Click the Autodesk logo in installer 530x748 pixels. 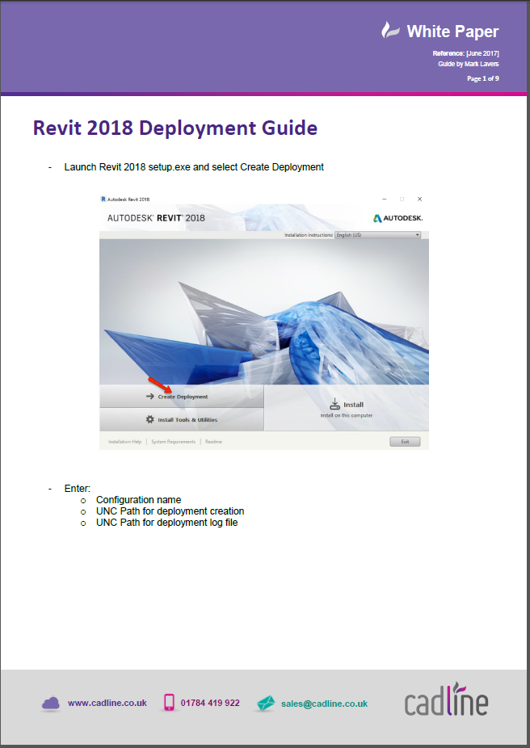coord(397,218)
